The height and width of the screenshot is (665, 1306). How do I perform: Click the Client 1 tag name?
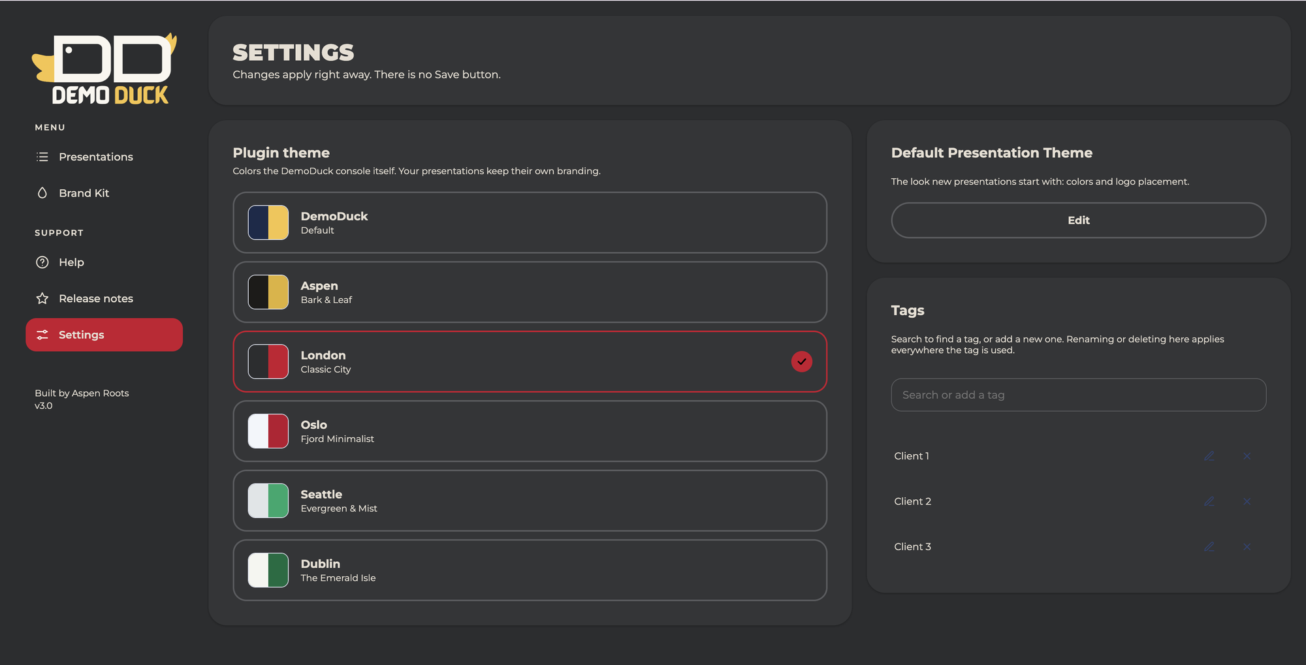pyautogui.click(x=912, y=456)
